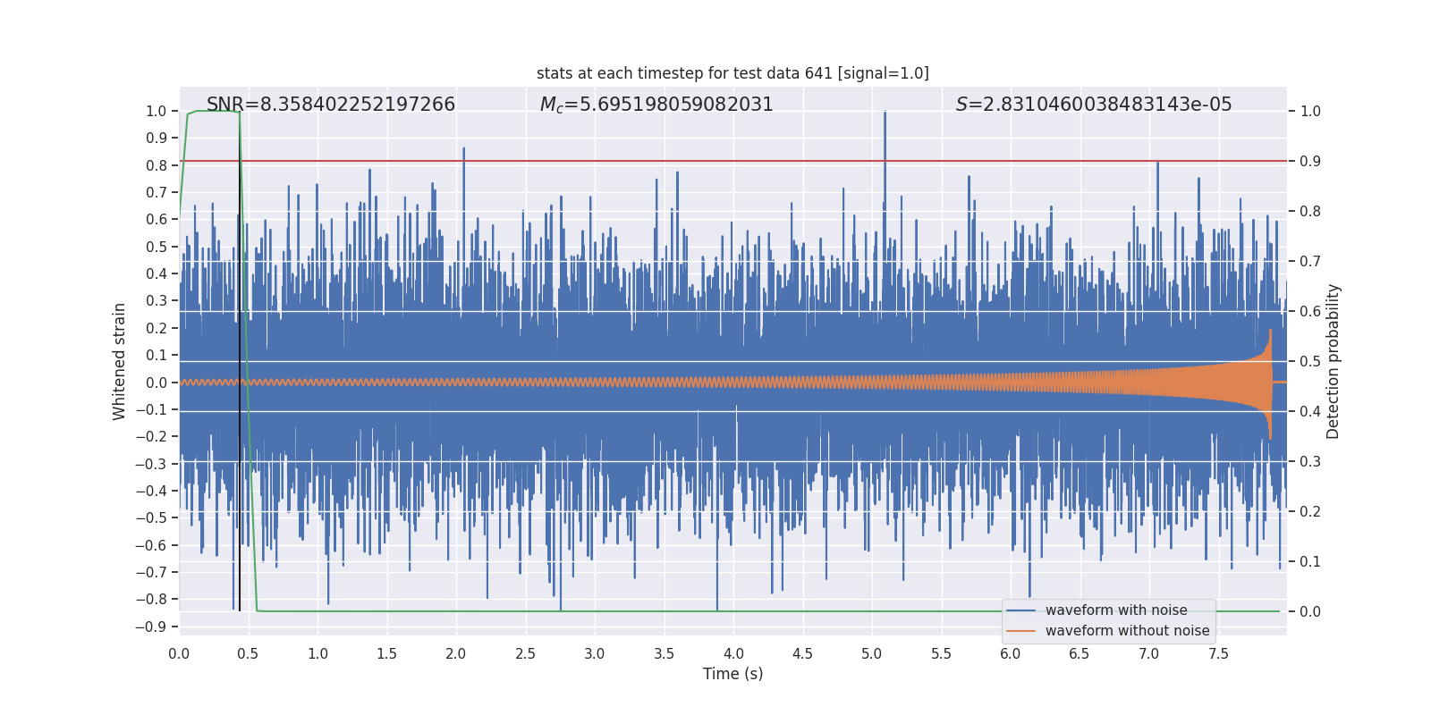Click the 1.0 tick on the Time axis

pyautogui.click(x=318, y=653)
